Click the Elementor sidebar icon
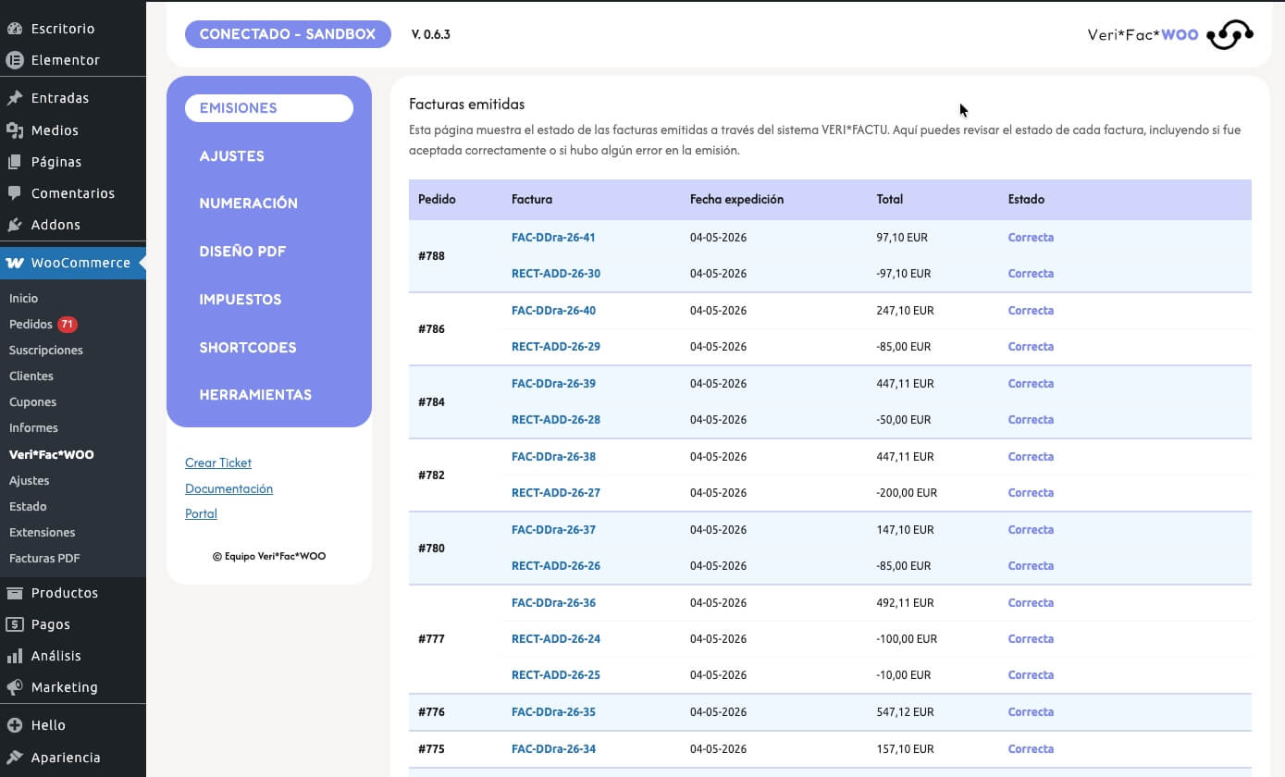 (x=15, y=60)
